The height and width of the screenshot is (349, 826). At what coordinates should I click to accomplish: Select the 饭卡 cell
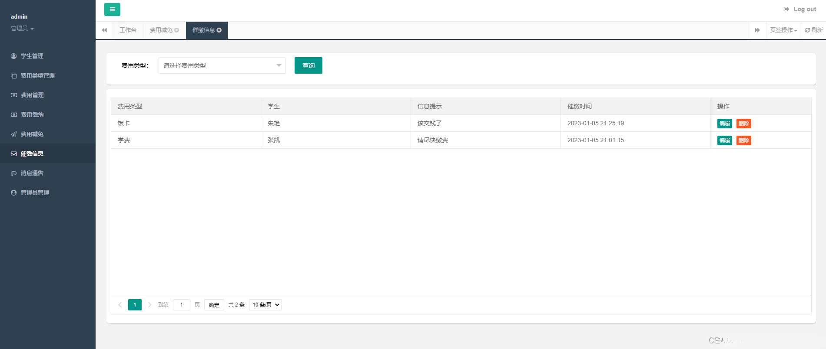tap(186, 123)
